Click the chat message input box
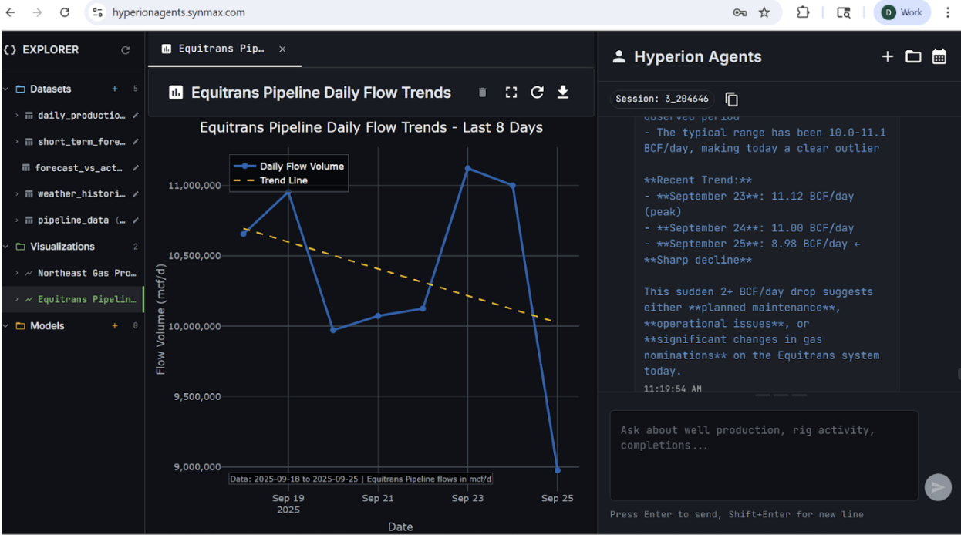The height and width of the screenshot is (535, 961). pyautogui.click(x=764, y=455)
